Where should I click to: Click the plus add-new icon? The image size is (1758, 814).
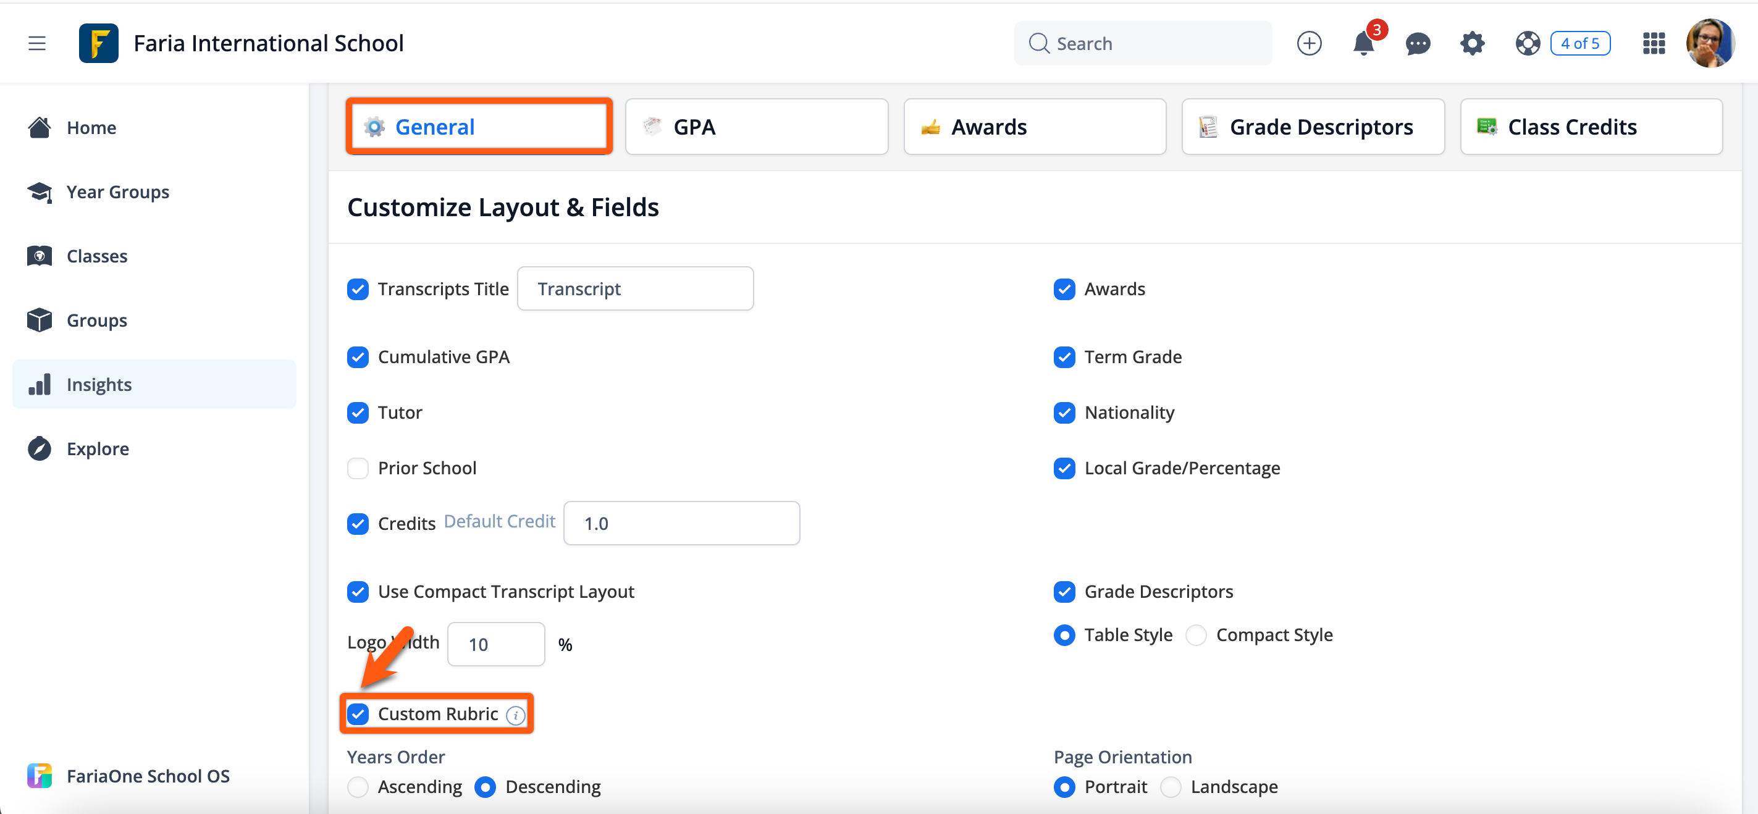coord(1308,44)
